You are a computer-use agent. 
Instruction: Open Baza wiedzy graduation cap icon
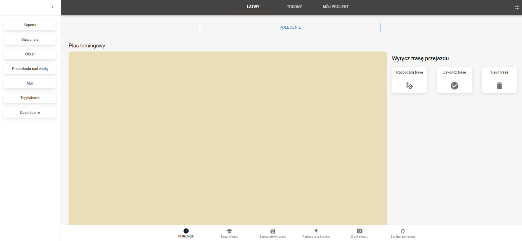click(x=229, y=231)
